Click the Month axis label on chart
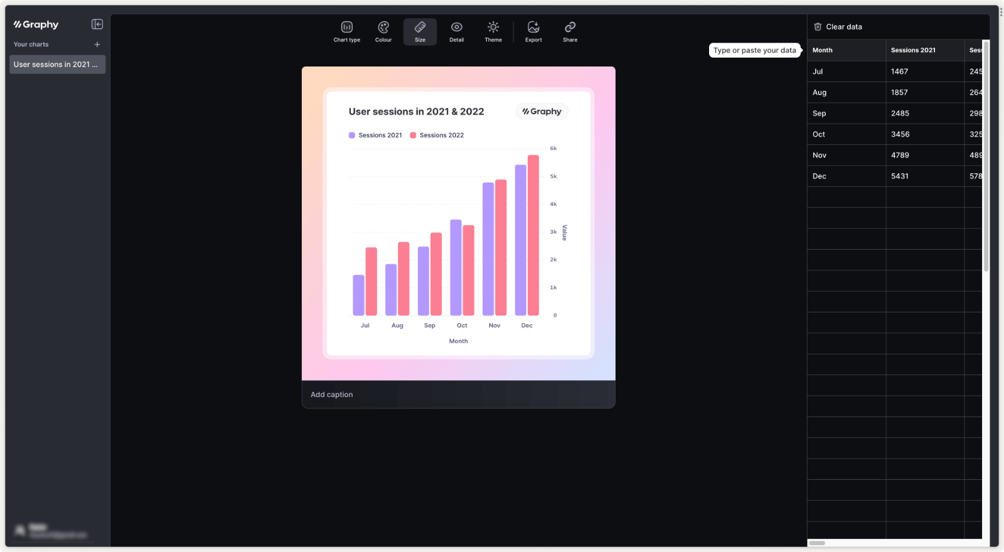This screenshot has width=1004, height=552. point(458,341)
